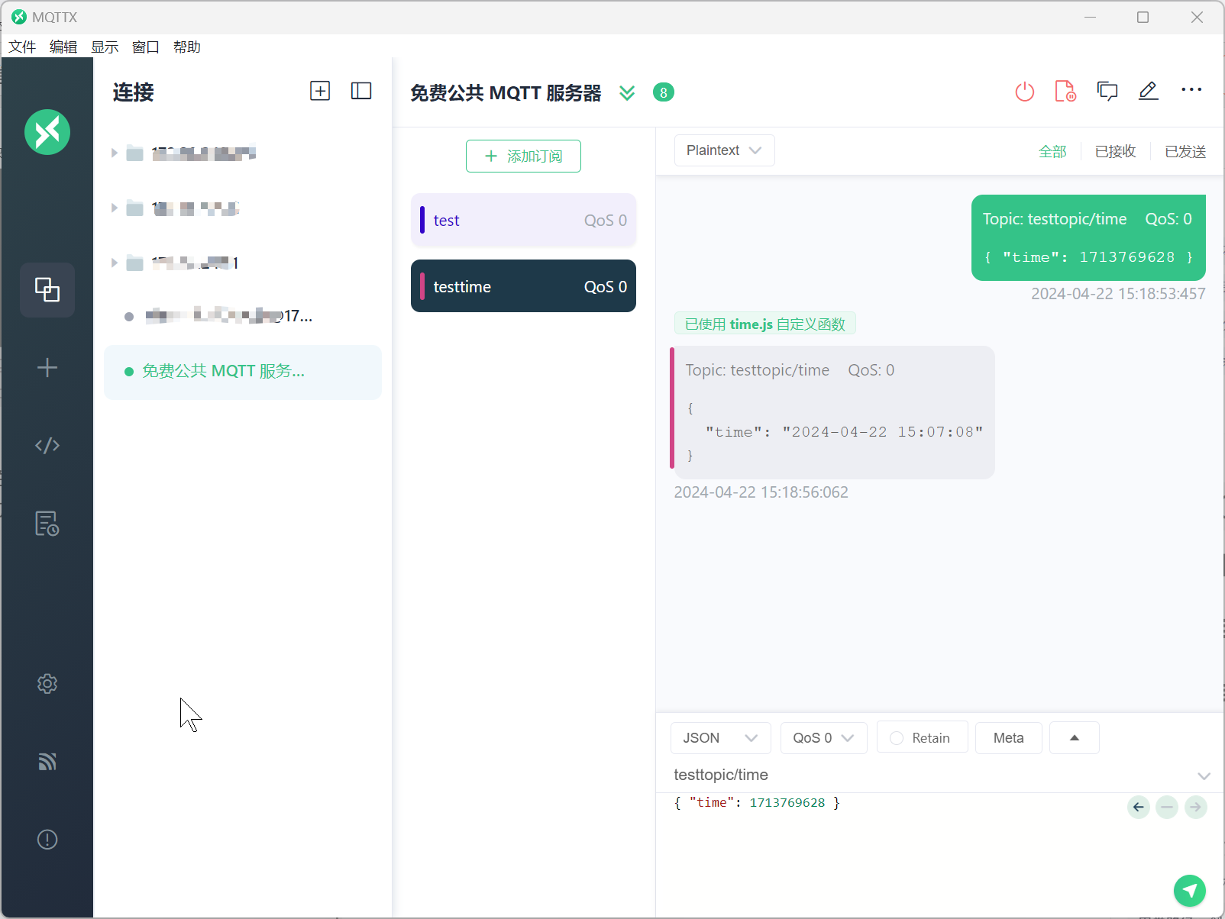
Task: Open the QoS 0 publish dropdown
Action: tap(824, 738)
